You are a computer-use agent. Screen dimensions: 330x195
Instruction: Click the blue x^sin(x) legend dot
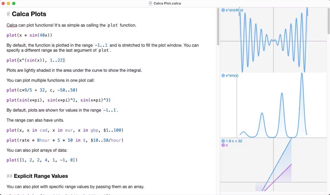223,76
